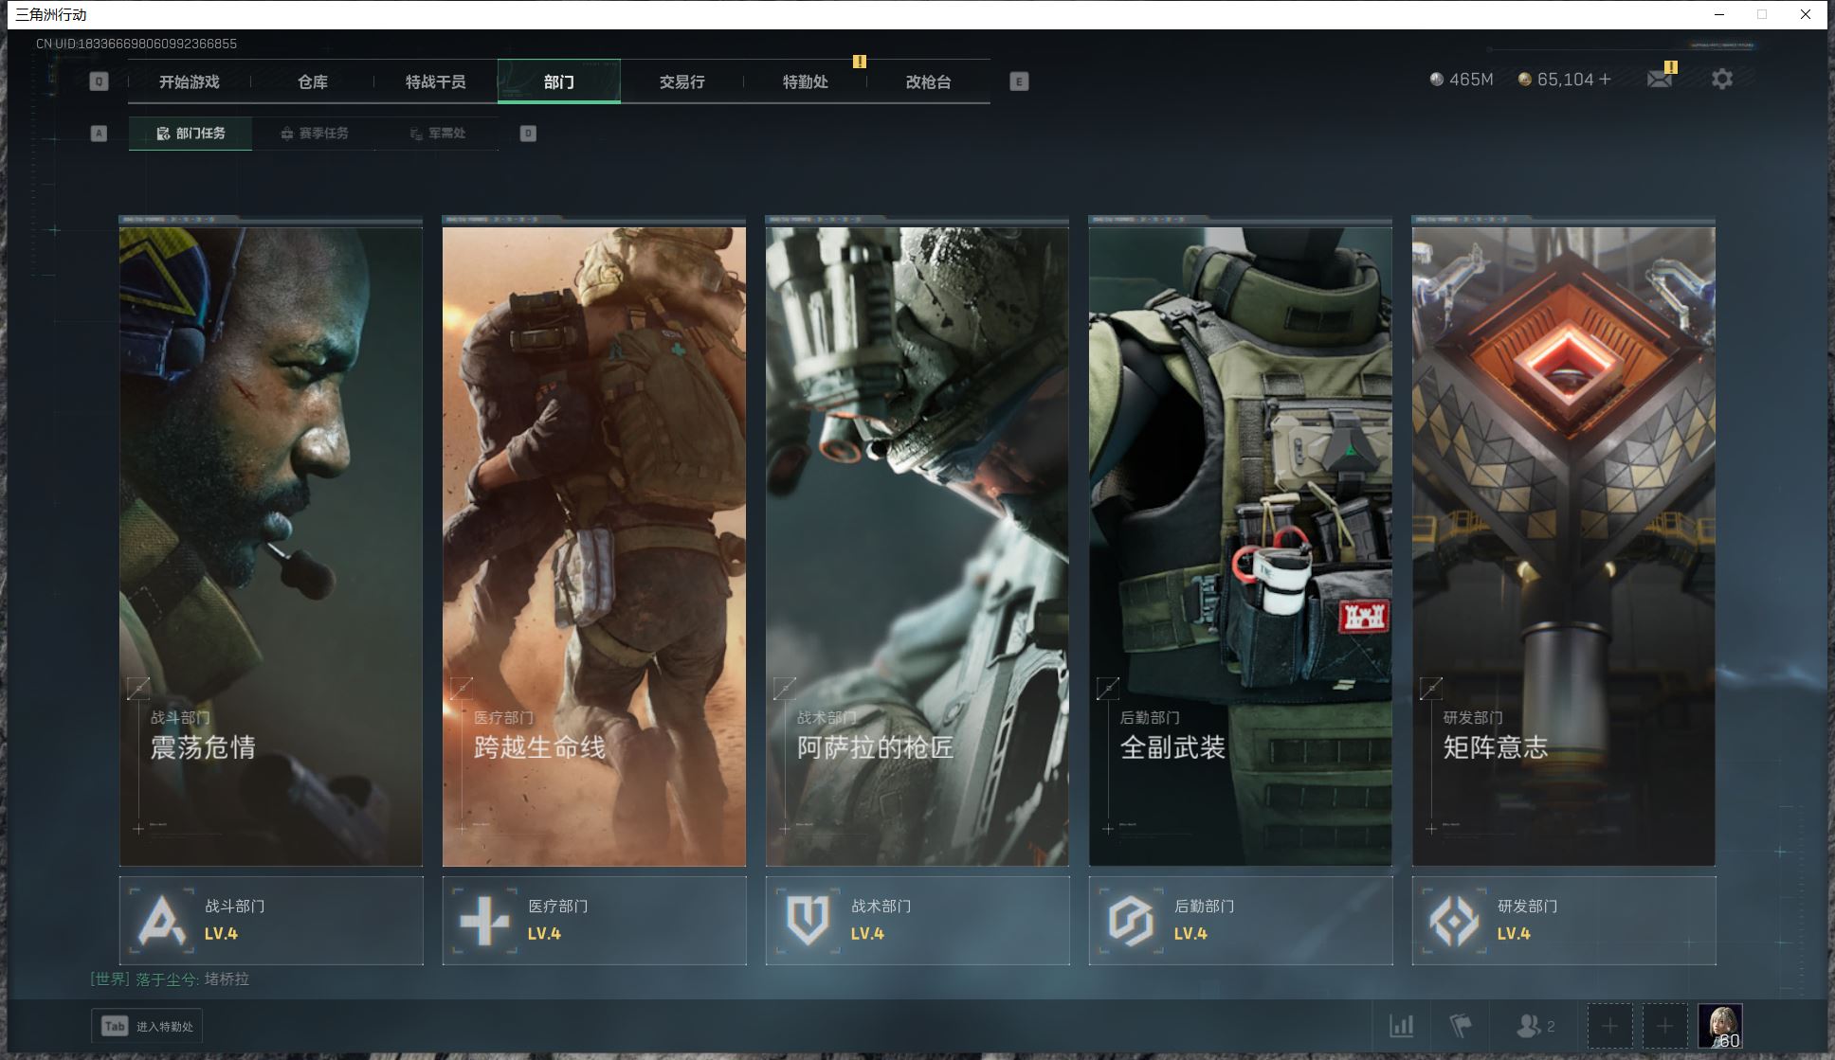The image size is (1835, 1060).
Task: Open the settings gear icon
Action: point(1721,80)
